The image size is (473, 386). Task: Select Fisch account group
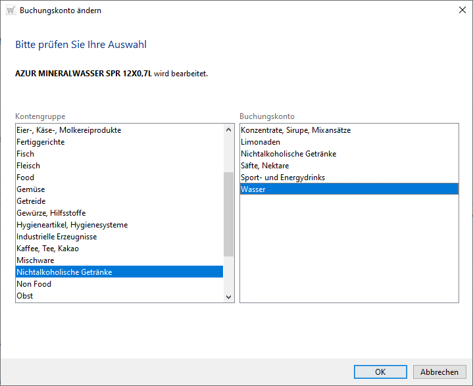26,154
